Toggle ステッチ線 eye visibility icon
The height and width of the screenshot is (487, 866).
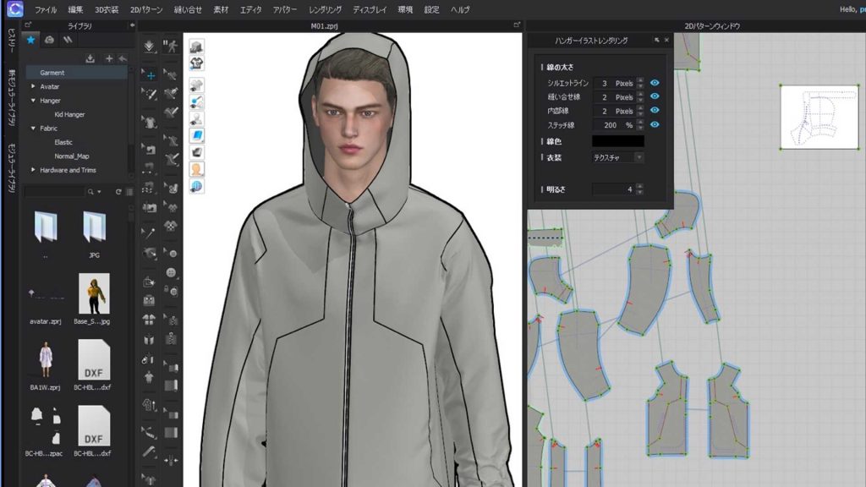click(655, 124)
